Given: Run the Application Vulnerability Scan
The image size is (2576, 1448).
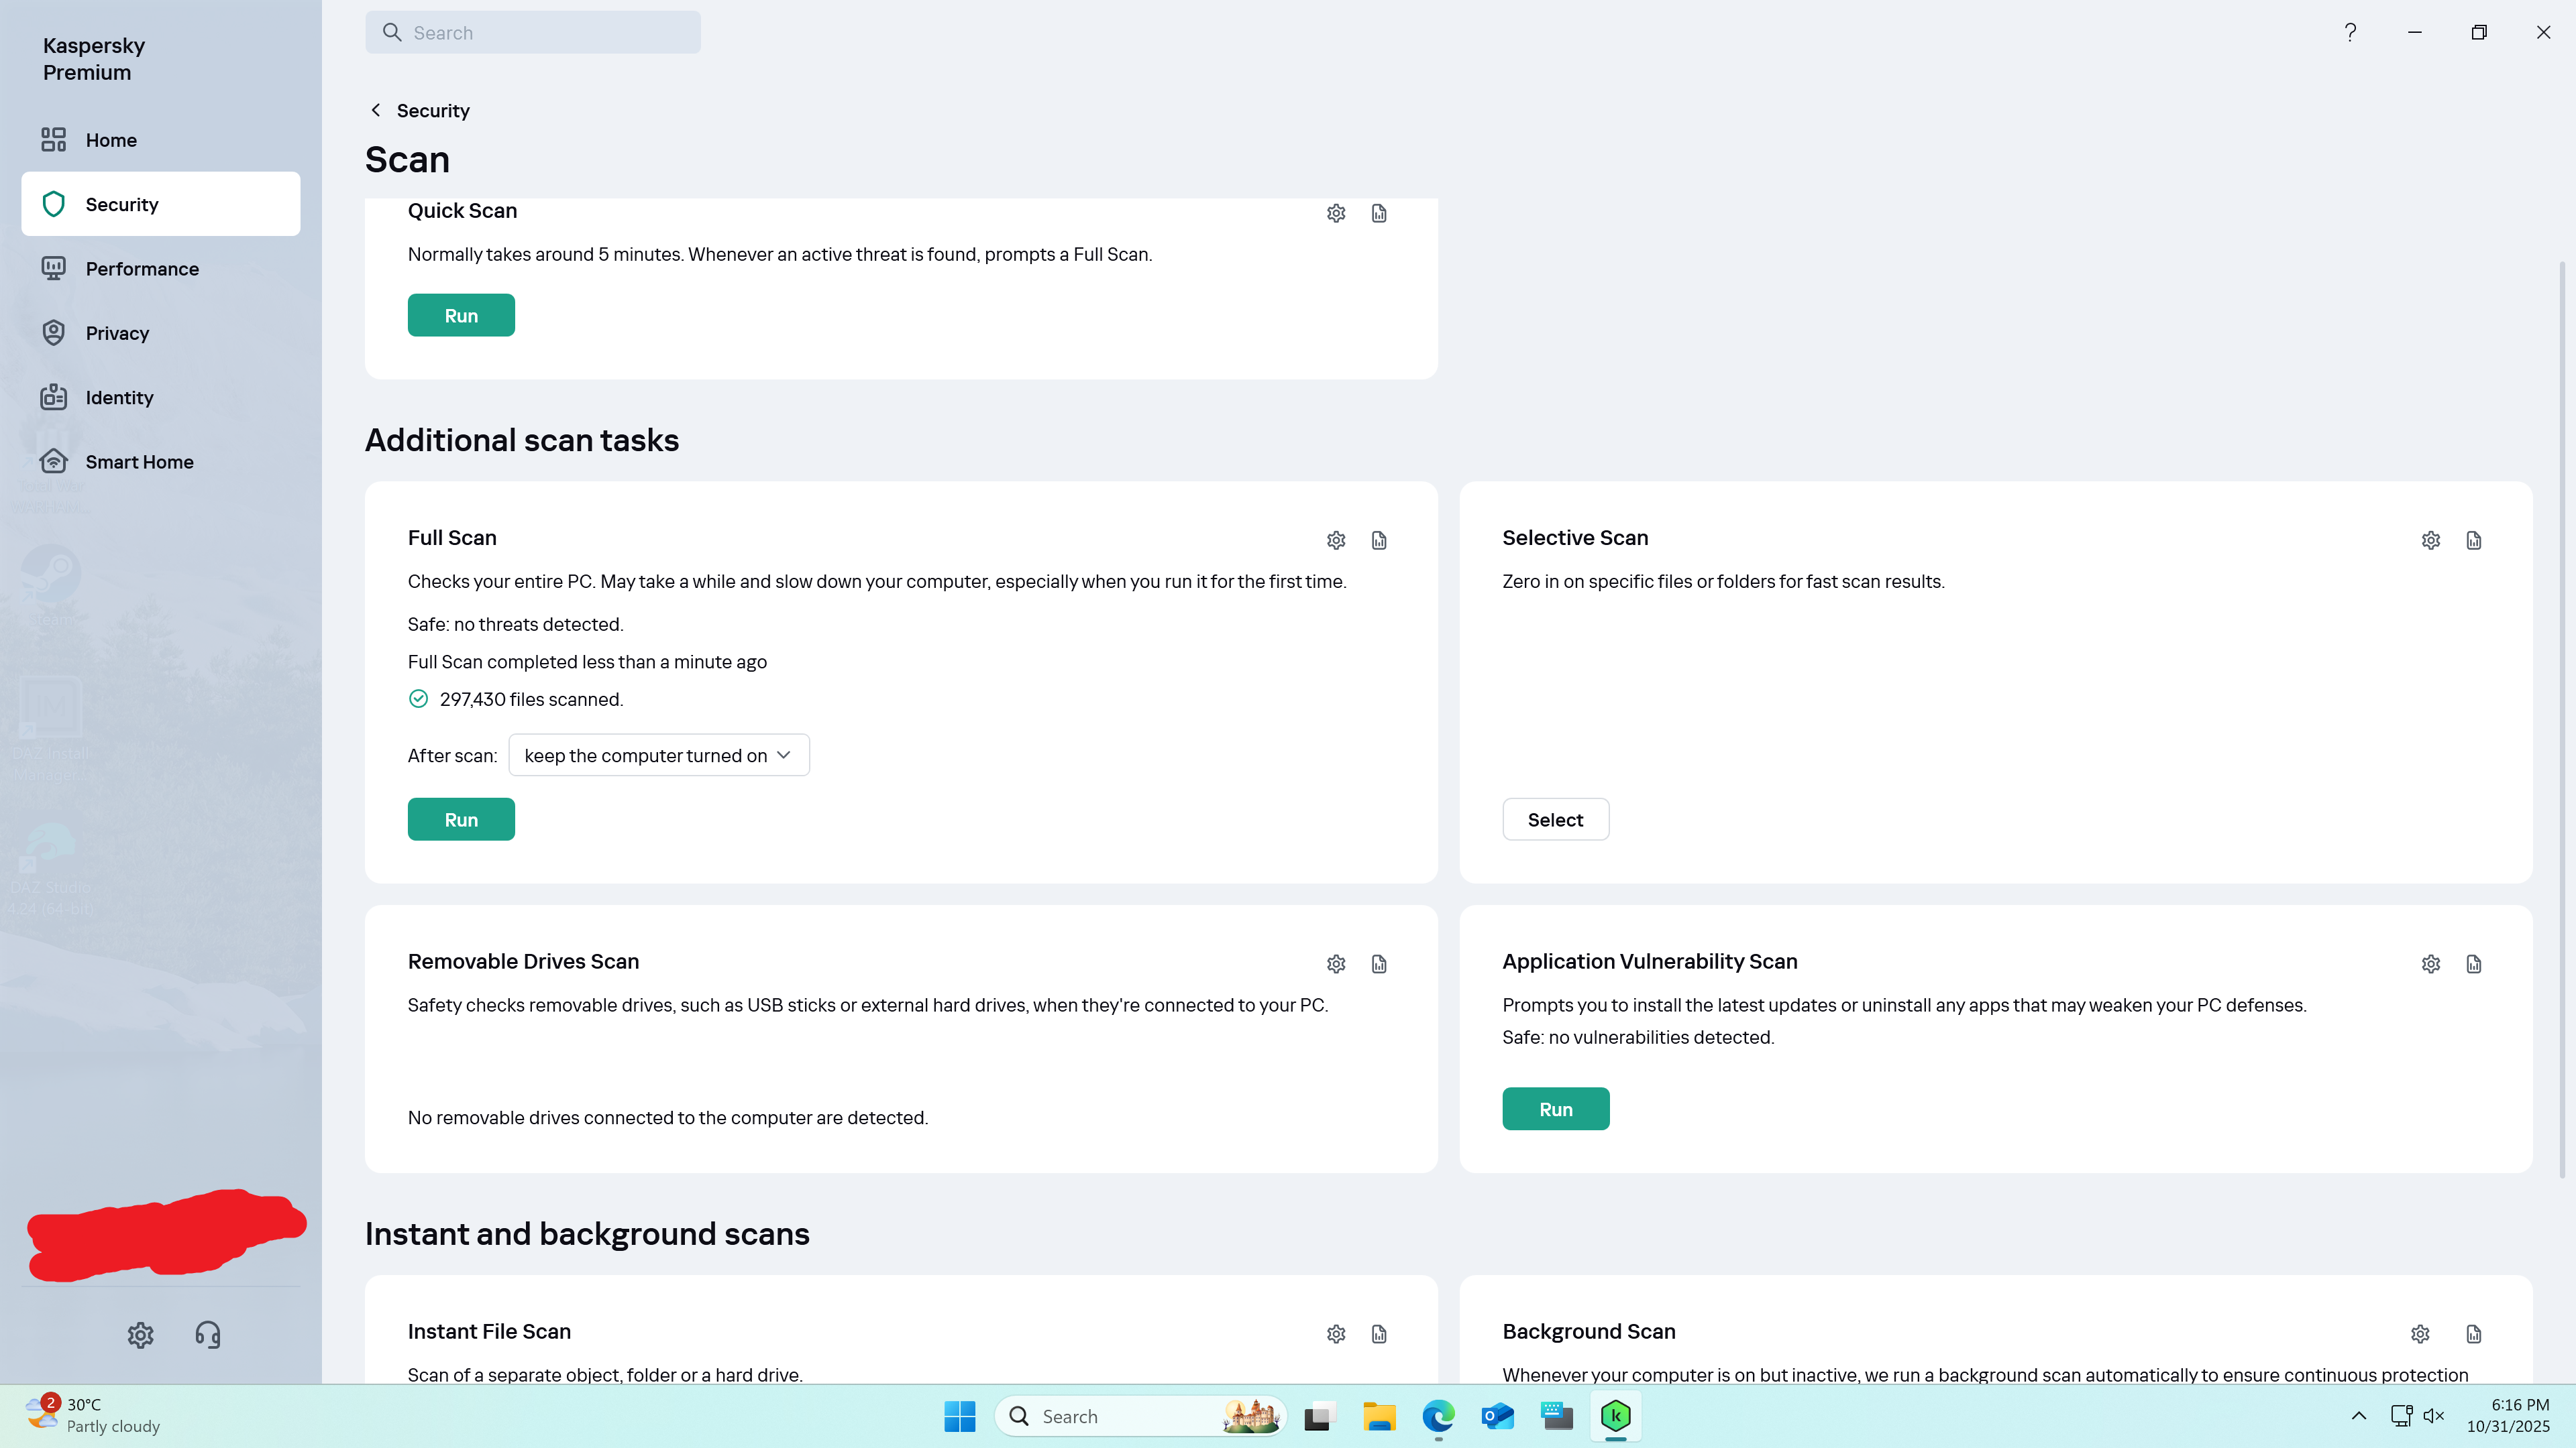Looking at the screenshot, I should tap(1555, 1109).
